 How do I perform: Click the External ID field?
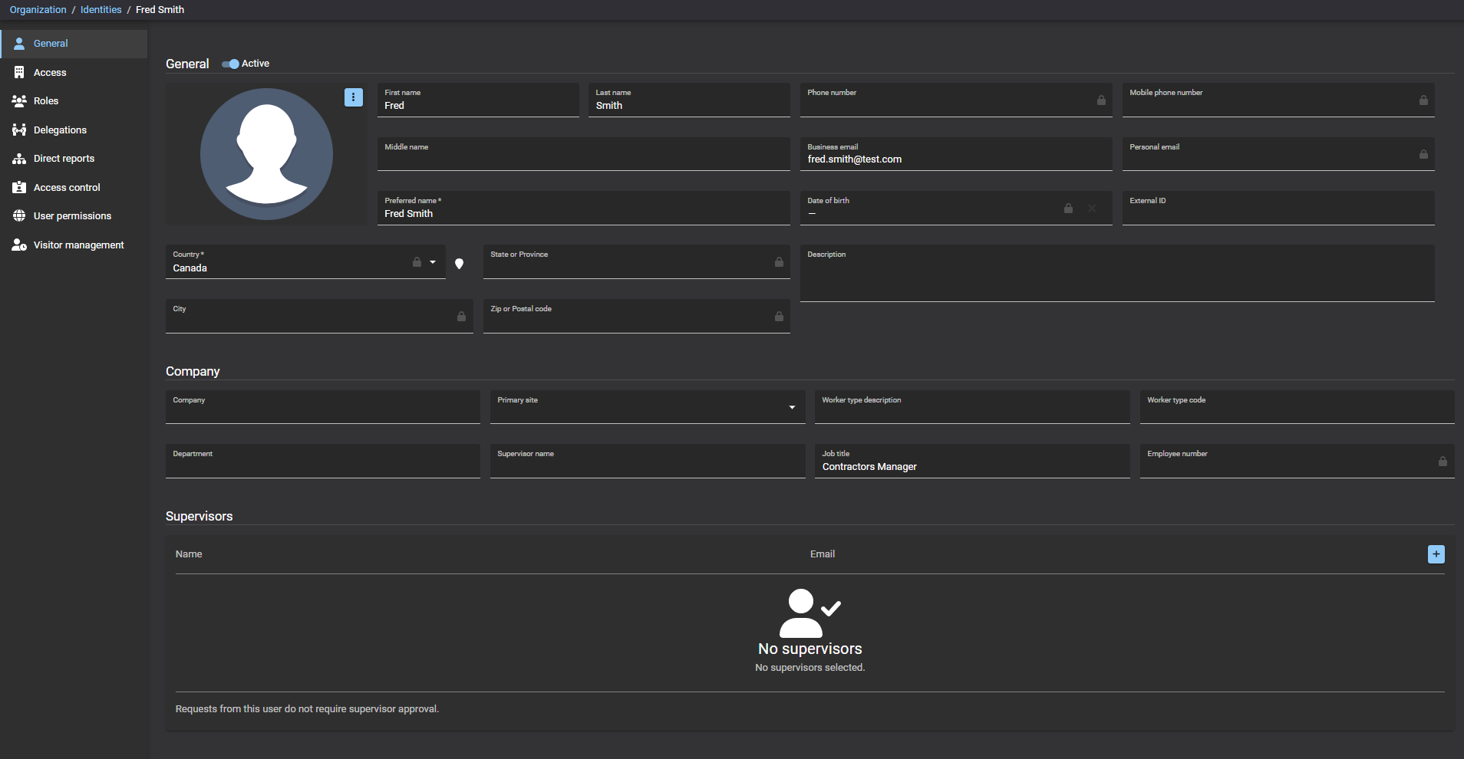pyautogui.click(x=1278, y=209)
